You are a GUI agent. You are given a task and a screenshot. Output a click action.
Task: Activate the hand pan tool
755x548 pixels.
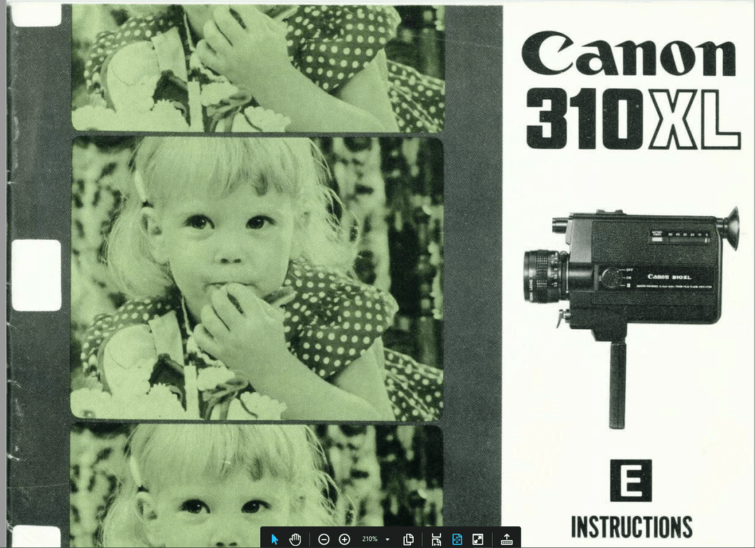pyautogui.click(x=296, y=539)
